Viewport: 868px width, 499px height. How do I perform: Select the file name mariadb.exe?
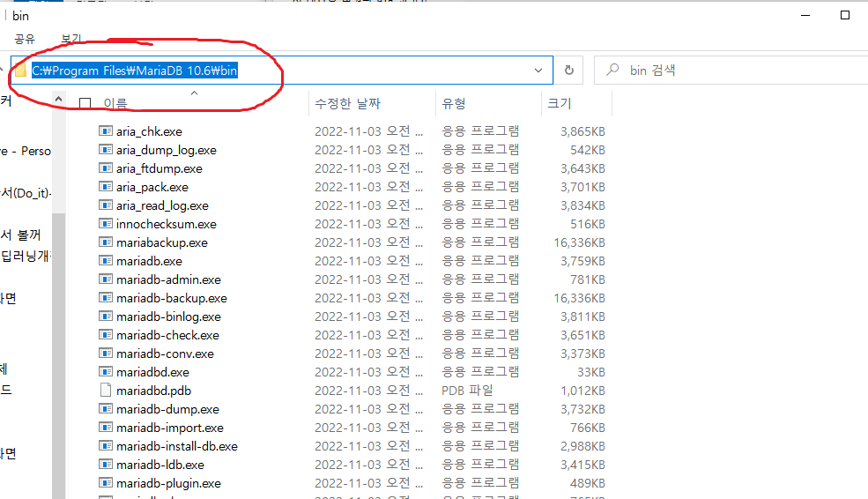tap(149, 261)
